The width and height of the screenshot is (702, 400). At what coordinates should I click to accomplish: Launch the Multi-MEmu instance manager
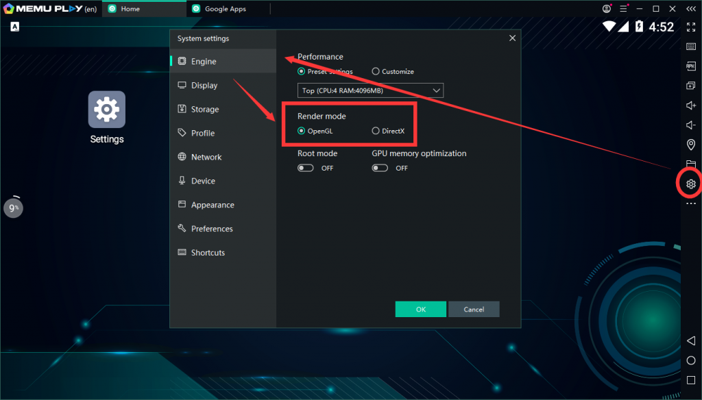(690, 86)
